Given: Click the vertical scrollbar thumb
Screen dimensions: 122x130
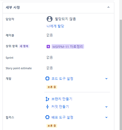Looking at the screenshot, I should [121, 75].
